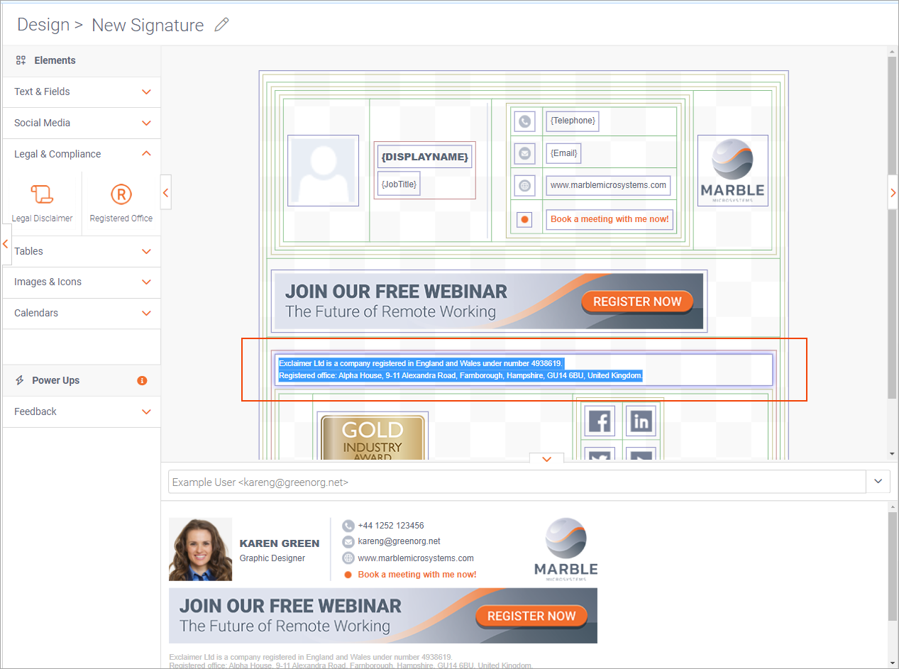Click the Power Ups info badge
Screen dimensions: 899x669
point(142,380)
